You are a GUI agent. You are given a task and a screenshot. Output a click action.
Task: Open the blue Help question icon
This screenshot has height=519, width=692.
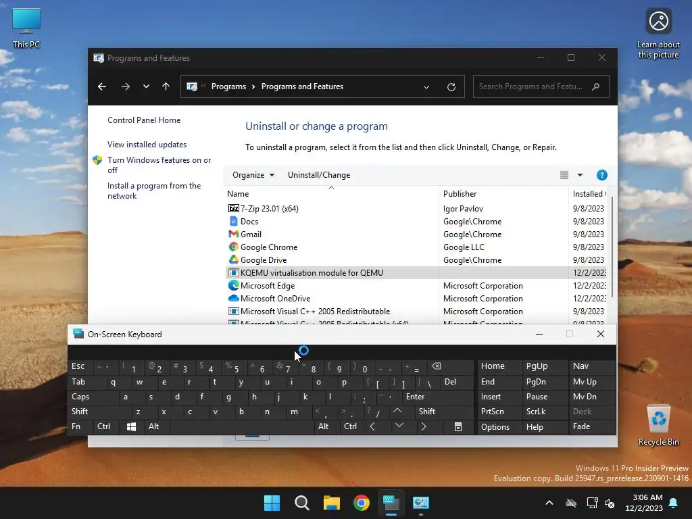point(601,175)
